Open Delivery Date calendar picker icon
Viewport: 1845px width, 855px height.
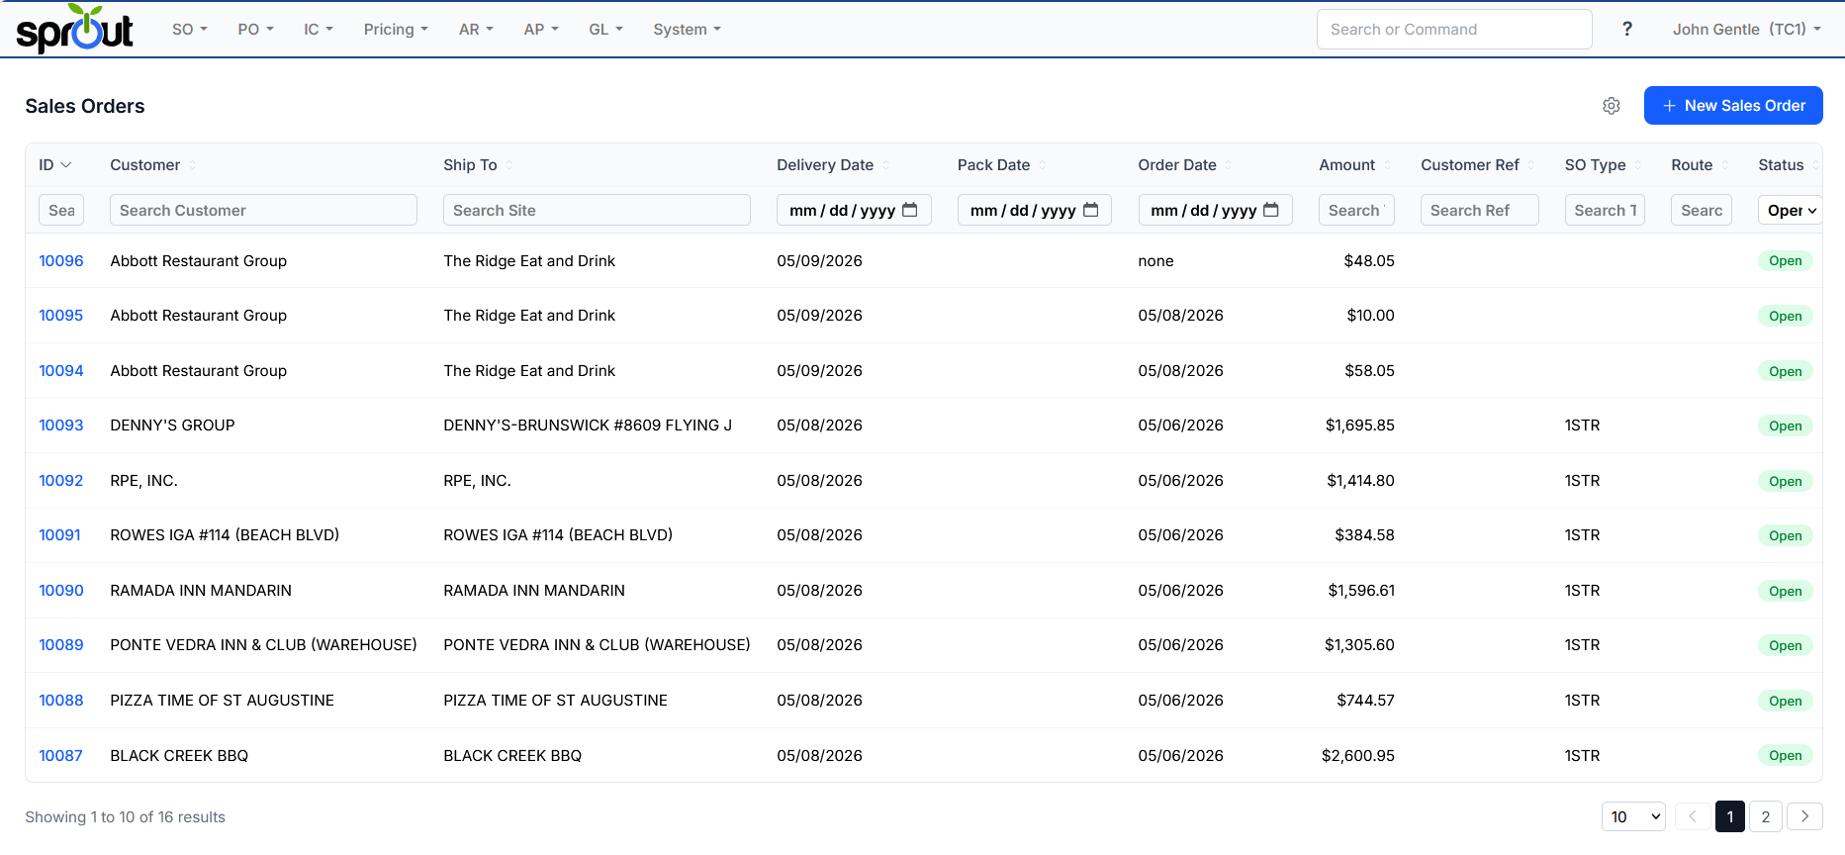click(910, 210)
